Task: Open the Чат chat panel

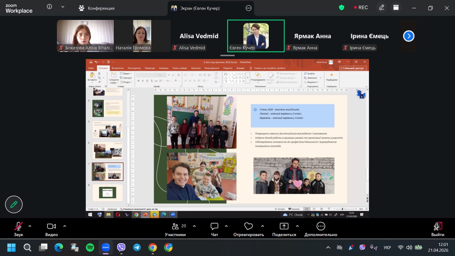Action: pos(214,229)
